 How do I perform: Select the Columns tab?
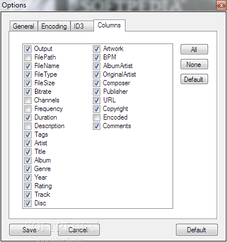coord(109,25)
